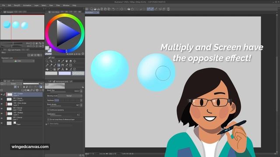Open the Edit menu

tap(10, 5)
